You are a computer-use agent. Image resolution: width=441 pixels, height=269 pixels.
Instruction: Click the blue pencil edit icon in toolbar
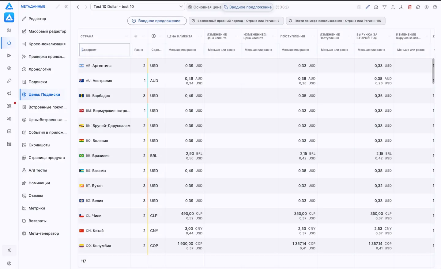coord(367,7)
